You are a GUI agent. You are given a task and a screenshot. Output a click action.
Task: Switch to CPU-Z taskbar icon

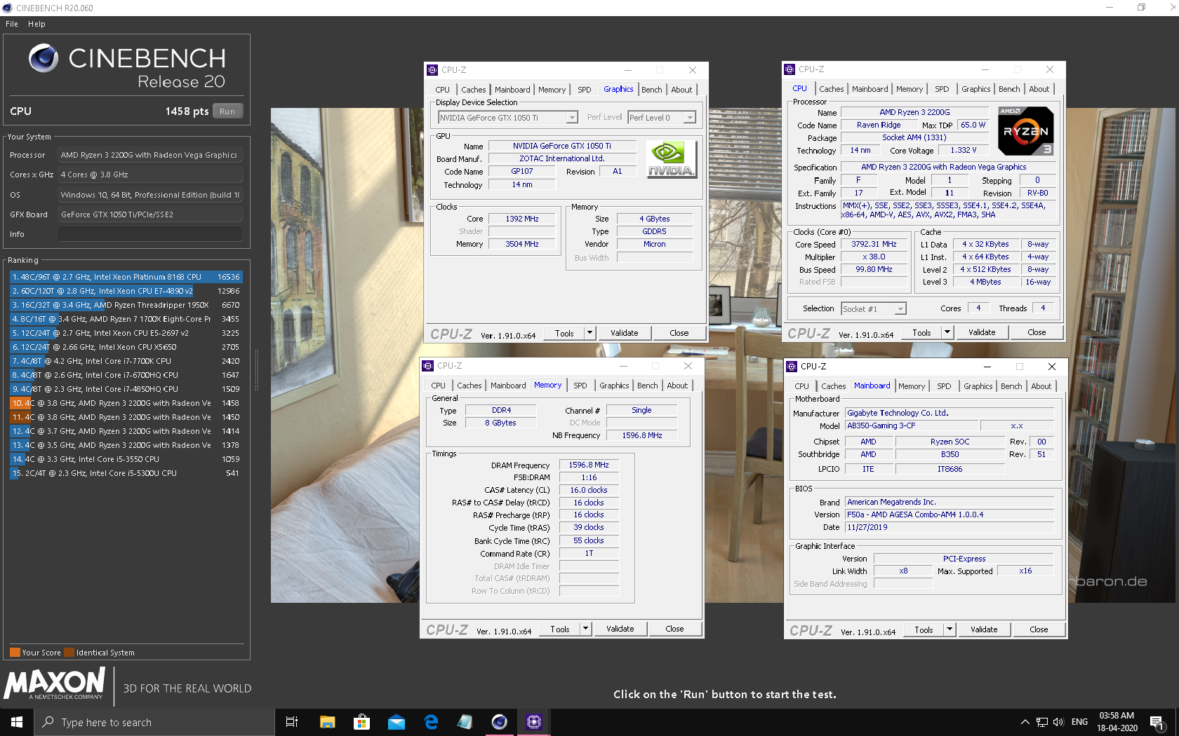[534, 722]
